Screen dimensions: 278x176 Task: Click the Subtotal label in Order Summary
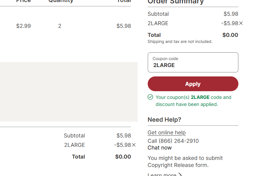pyautogui.click(x=158, y=14)
